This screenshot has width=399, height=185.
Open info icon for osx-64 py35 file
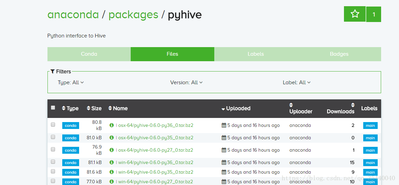111,138
